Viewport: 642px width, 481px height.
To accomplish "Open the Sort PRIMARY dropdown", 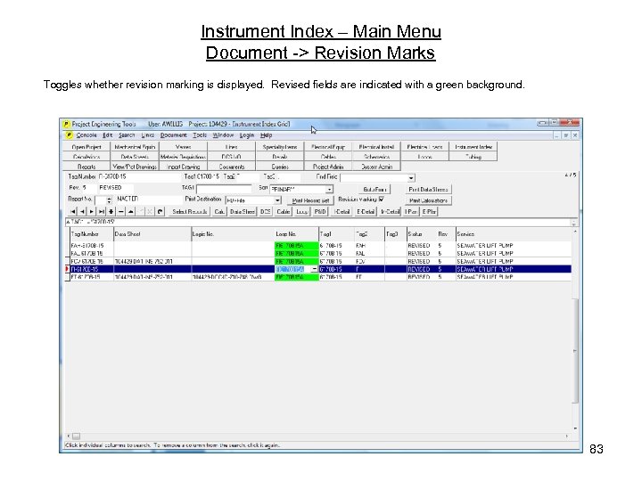I will click(x=329, y=190).
